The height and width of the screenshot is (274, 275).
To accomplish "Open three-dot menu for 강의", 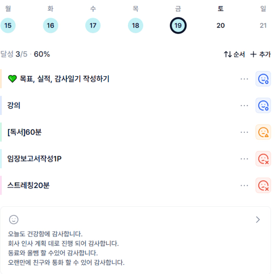I will click(245, 105).
